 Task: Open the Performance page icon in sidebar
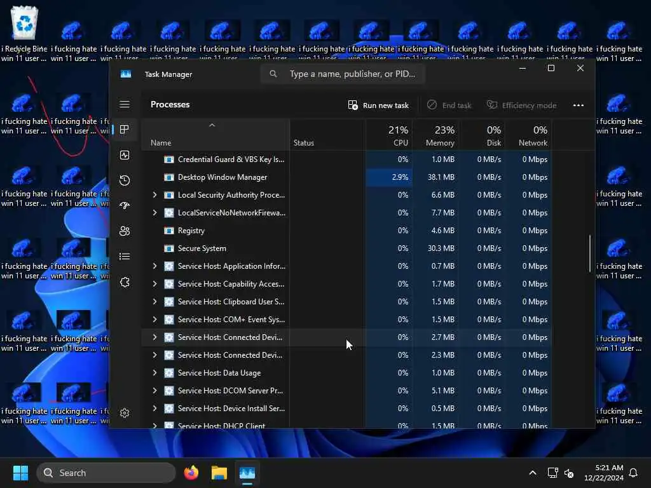(125, 155)
